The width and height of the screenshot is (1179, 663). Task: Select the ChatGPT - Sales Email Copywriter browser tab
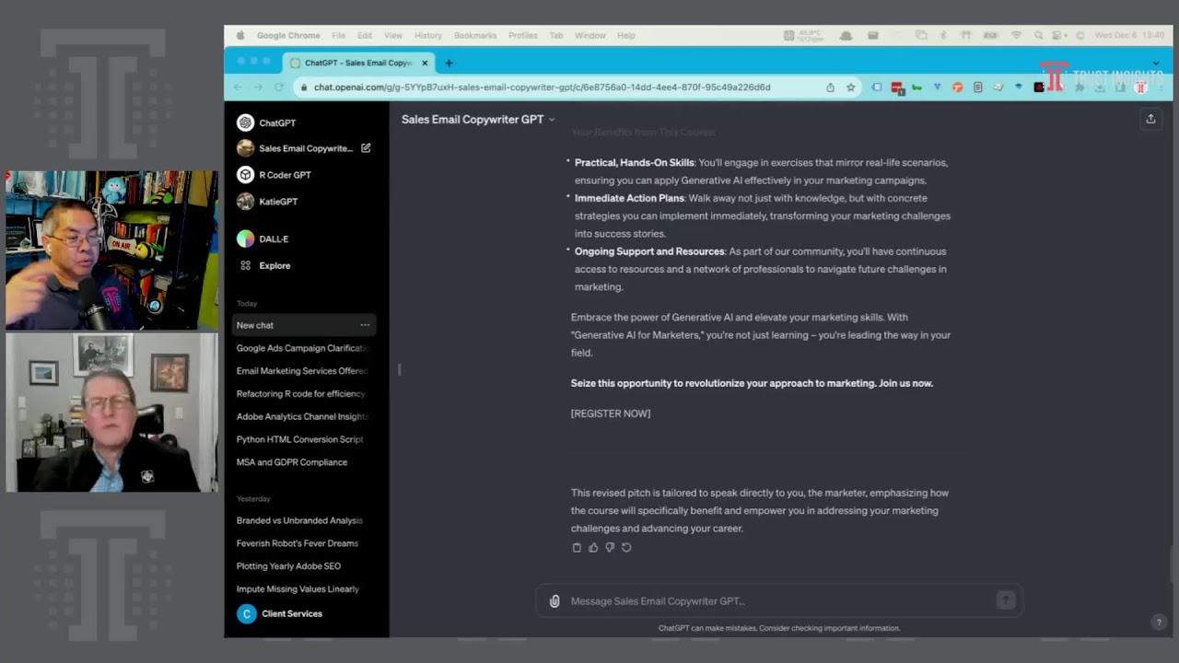(x=359, y=63)
